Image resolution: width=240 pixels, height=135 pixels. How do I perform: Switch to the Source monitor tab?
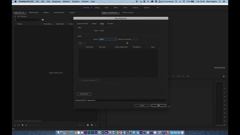pyautogui.click(x=128, y=12)
